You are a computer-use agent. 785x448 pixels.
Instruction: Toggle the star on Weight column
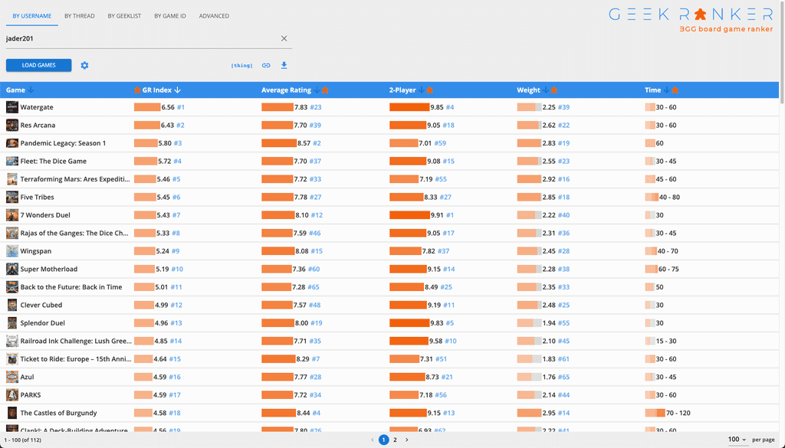tap(553, 90)
